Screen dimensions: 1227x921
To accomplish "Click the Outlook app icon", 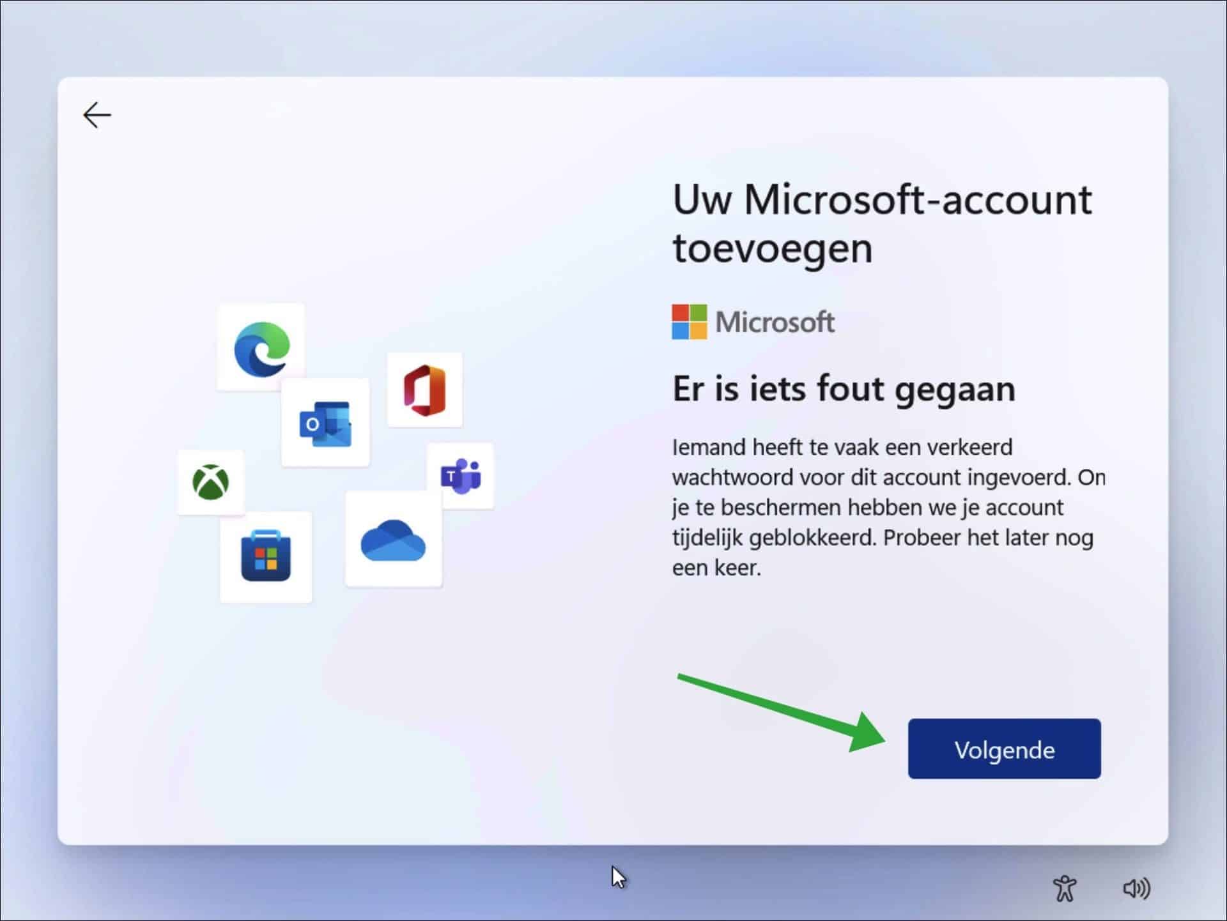I will pos(325,423).
